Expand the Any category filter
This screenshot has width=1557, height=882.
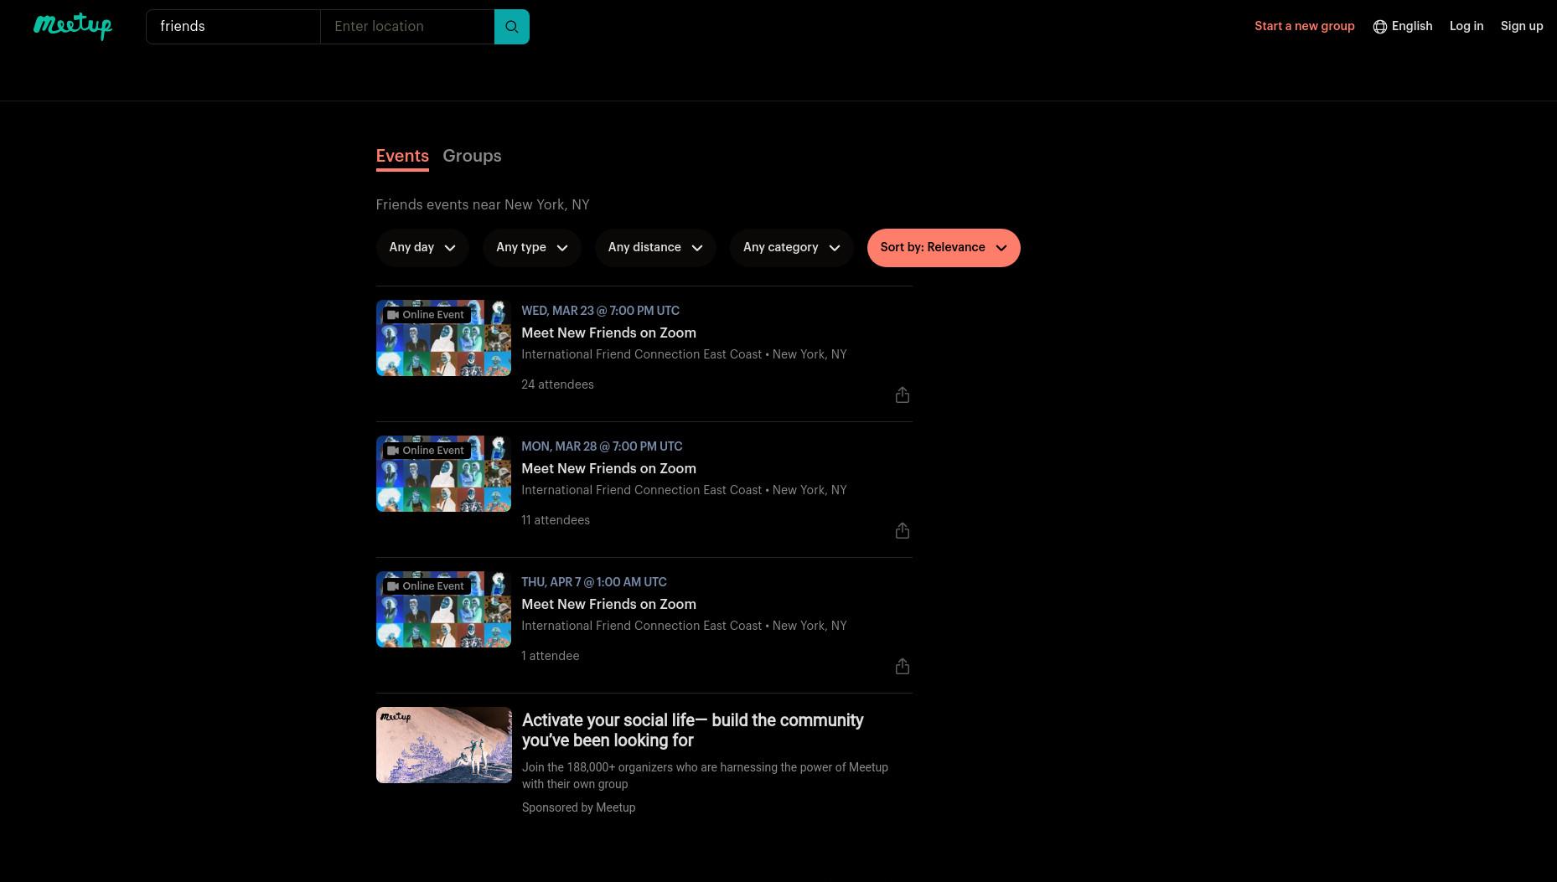[792, 248]
